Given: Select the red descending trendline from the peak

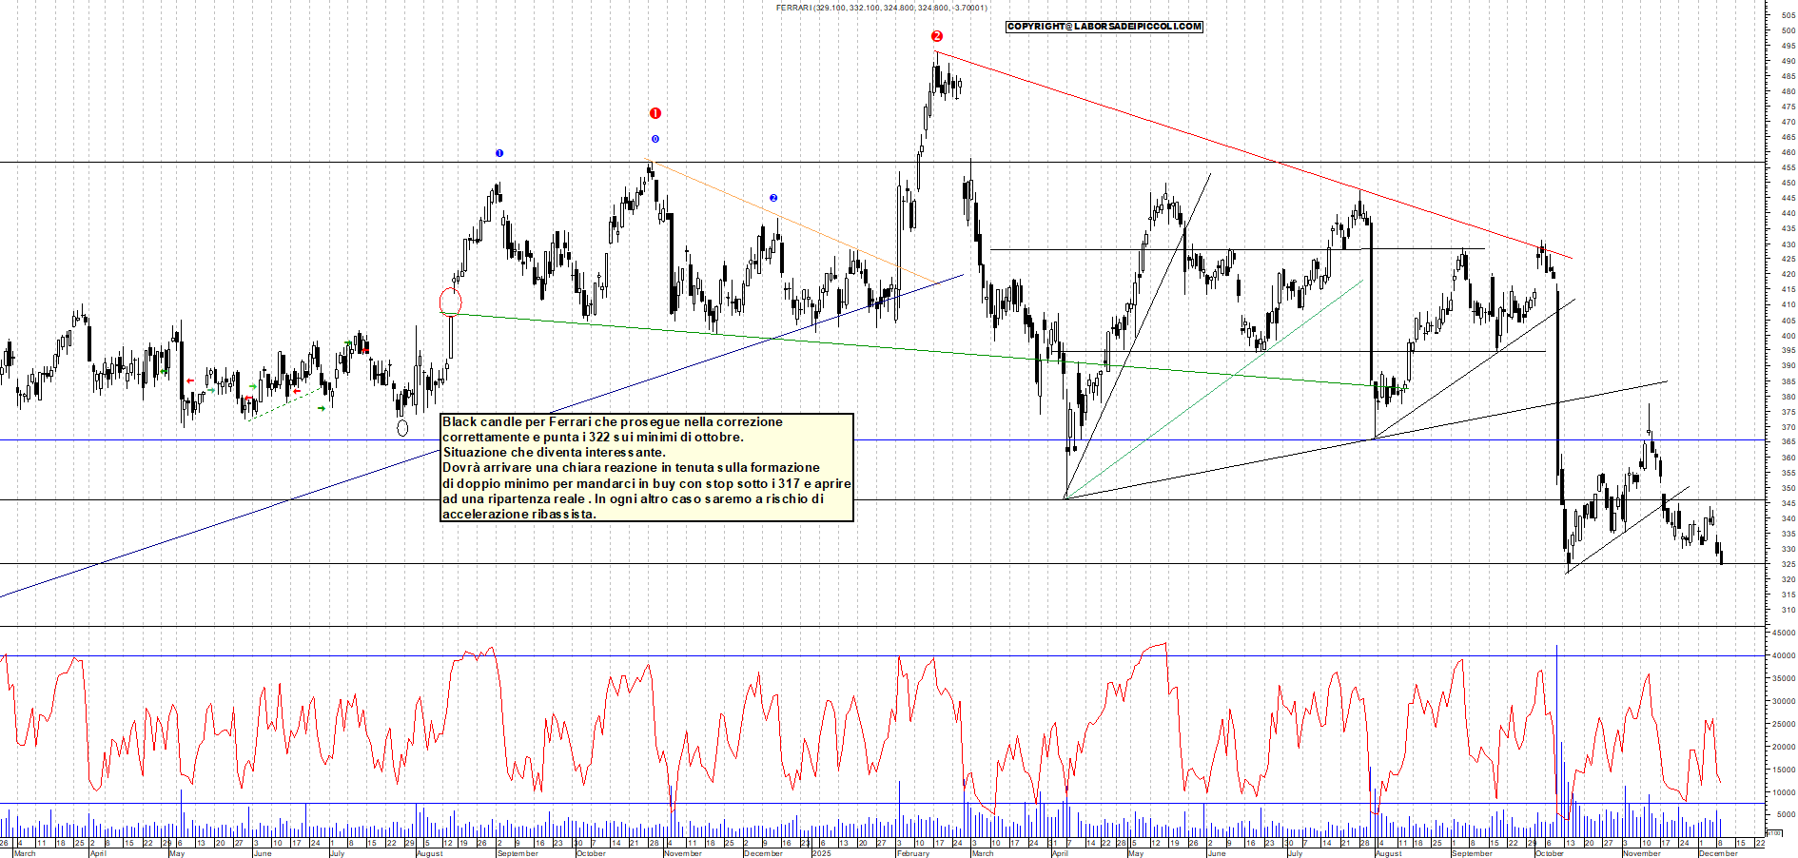Looking at the screenshot, I should [x=1237, y=149].
